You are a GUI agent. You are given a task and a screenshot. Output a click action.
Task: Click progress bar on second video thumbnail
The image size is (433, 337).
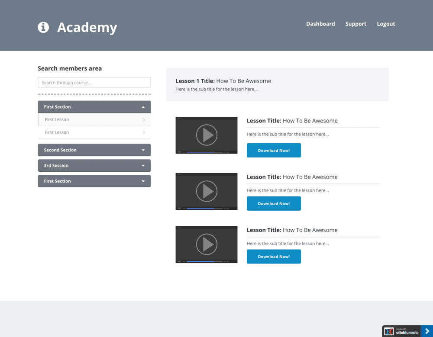tap(205, 209)
